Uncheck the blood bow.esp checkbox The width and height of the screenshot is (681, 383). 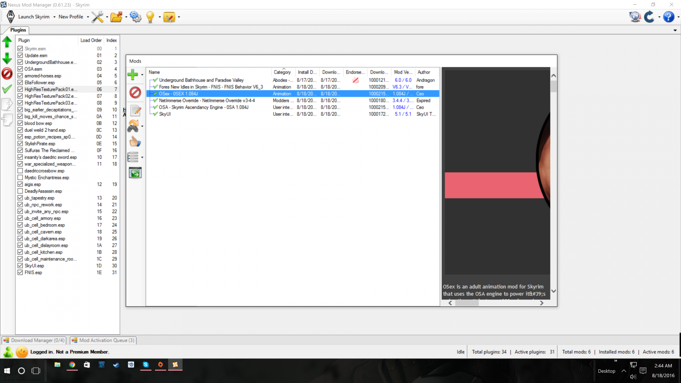pyautogui.click(x=20, y=123)
